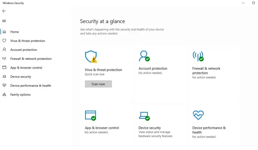Click the Home icon in sidebar

(x=4, y=32)
